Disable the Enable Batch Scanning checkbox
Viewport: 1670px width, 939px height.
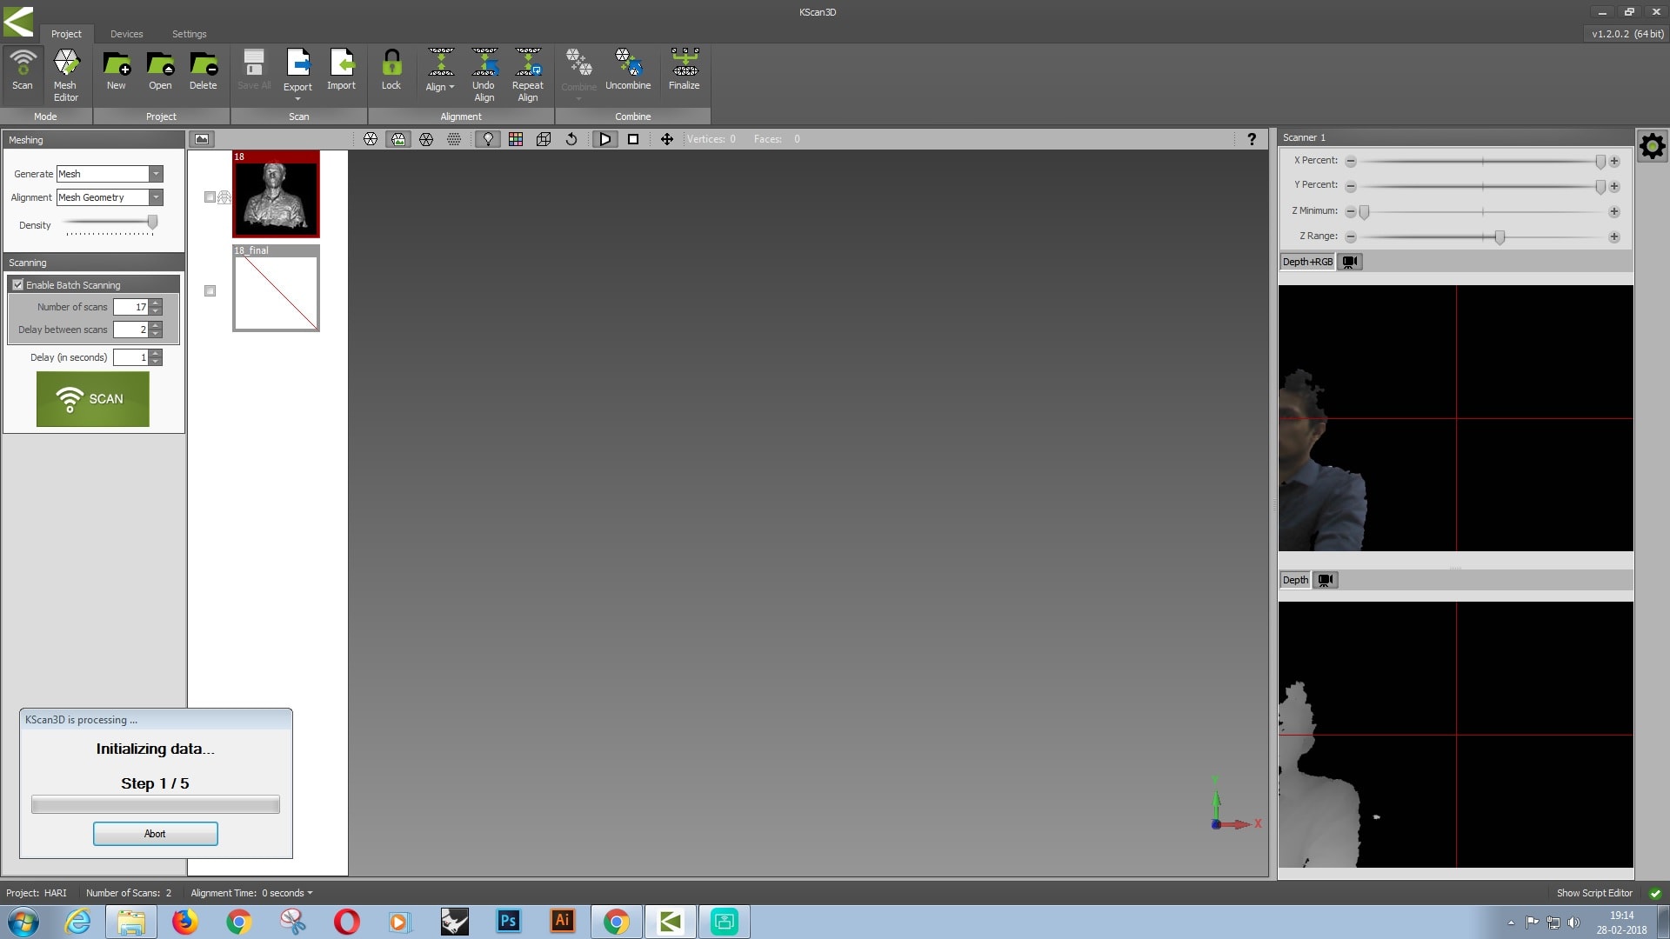(18, 285)
